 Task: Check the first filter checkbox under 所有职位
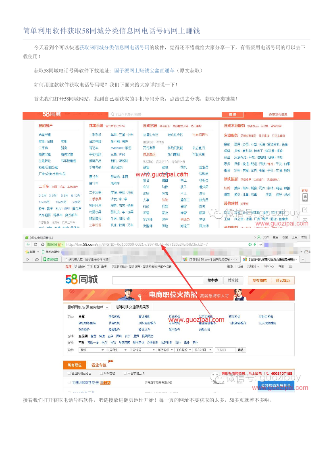pos(69,373)
